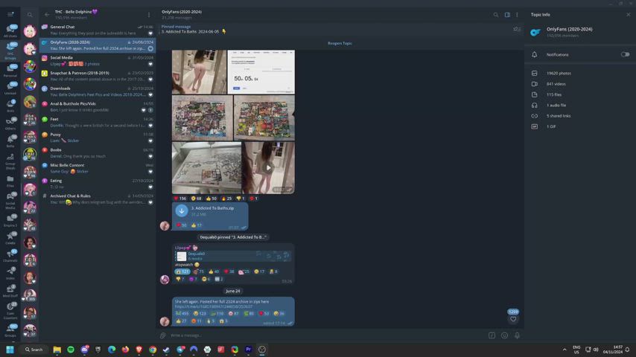Open the stopwatch screenshot thumbnail
The height and width of the screenshot is (357, 636).
click(x=261, y=71)
